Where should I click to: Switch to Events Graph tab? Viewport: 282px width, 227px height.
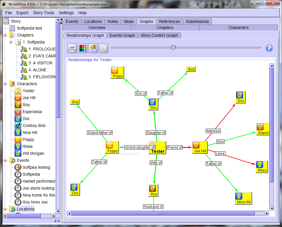(x=122, y=36)
